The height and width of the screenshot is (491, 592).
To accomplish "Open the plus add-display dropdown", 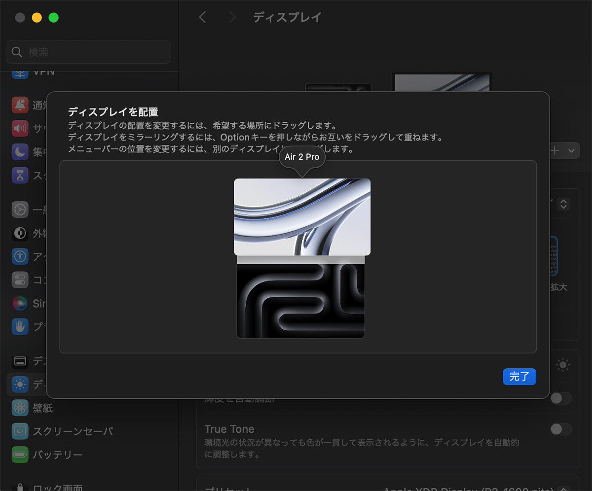I will [x=564, y=151].
